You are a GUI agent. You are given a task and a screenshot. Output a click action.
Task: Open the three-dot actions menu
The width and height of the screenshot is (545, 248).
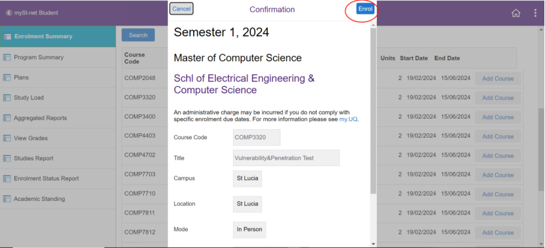(x=535, y=13)
